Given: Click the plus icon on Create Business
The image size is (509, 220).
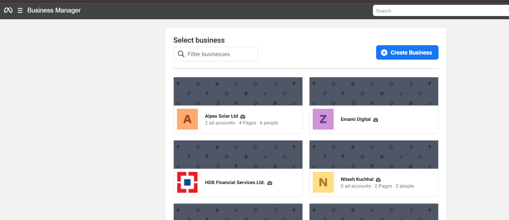Looking at the screenshot, I should (x=384, y=53).
